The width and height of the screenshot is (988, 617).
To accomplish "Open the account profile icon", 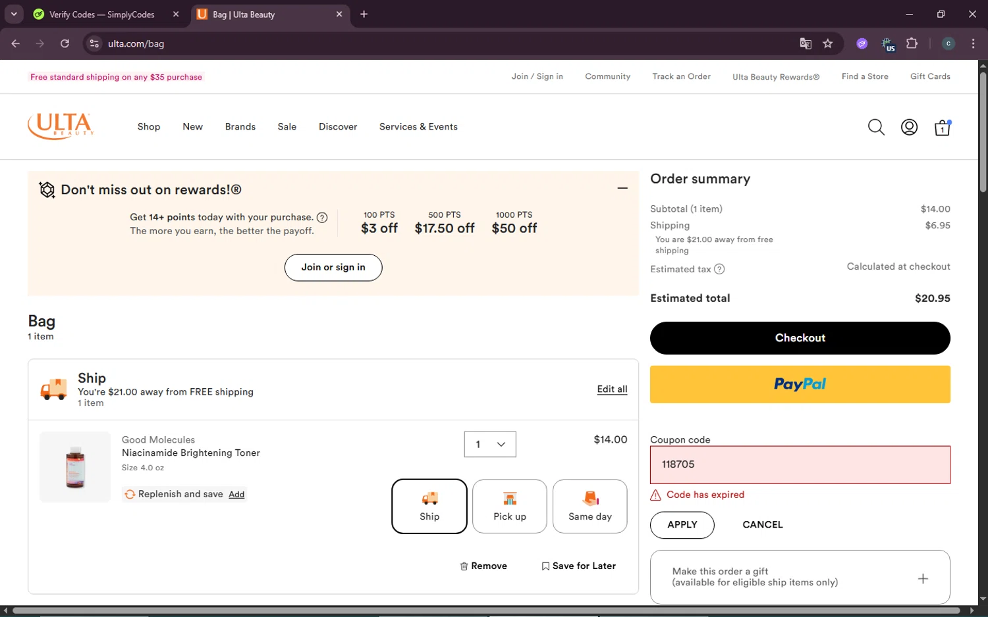I will pyautogui.click(x=909, y=127).
